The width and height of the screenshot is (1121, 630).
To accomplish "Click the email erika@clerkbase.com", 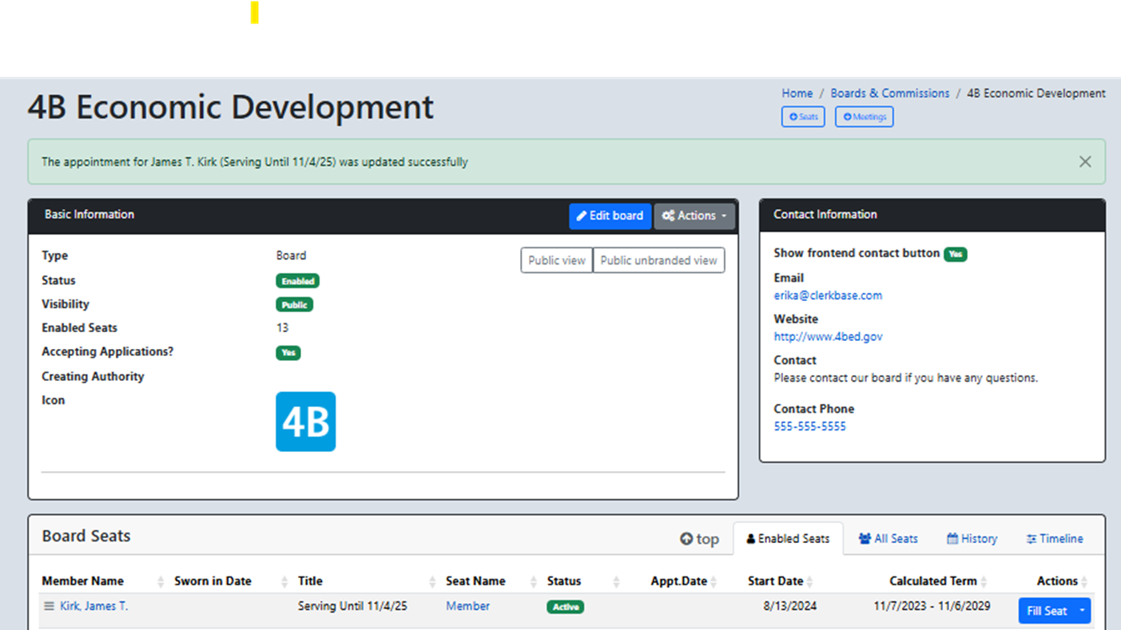I will pos(828,295).
